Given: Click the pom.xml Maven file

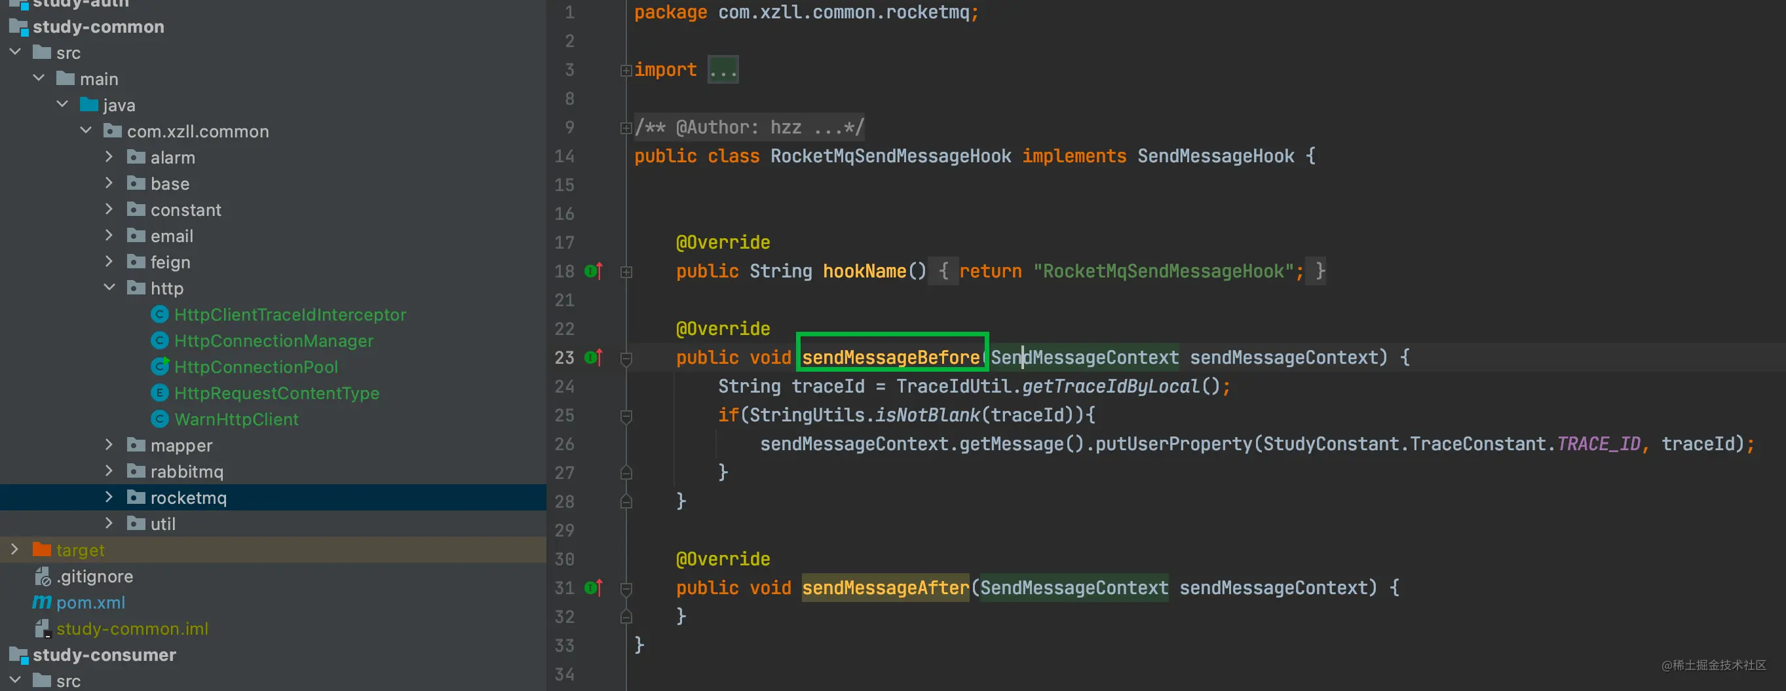Looking at the screenshot, I should point(90,603).
